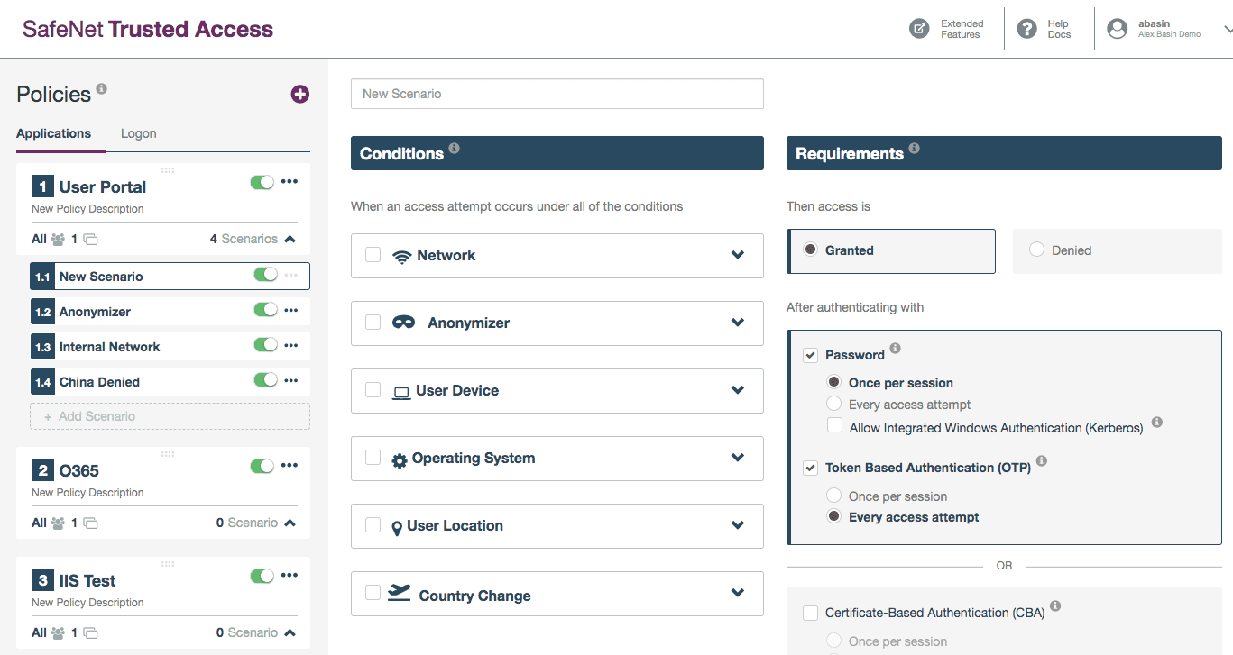The width and height of the screenshot is (1233, 655).
Task: Open the Internal Network scenario options ellipsis
Action: click(x=290, y=345)
